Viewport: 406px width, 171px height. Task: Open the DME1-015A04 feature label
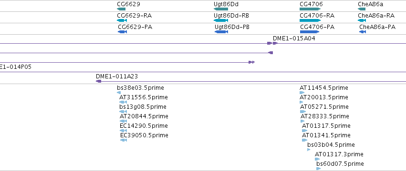coord(294,38)
